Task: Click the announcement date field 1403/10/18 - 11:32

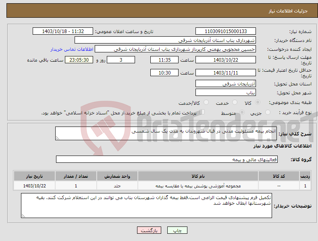Action: point(63,31)
